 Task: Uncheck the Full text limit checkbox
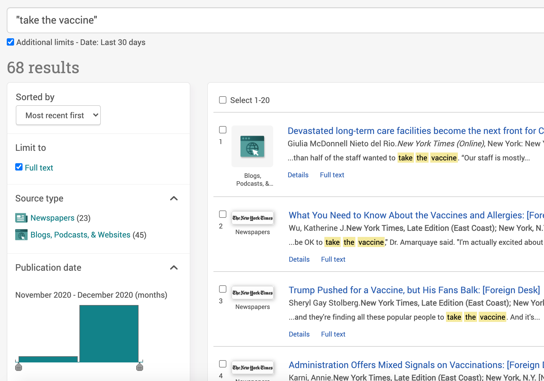coord(19,167)
